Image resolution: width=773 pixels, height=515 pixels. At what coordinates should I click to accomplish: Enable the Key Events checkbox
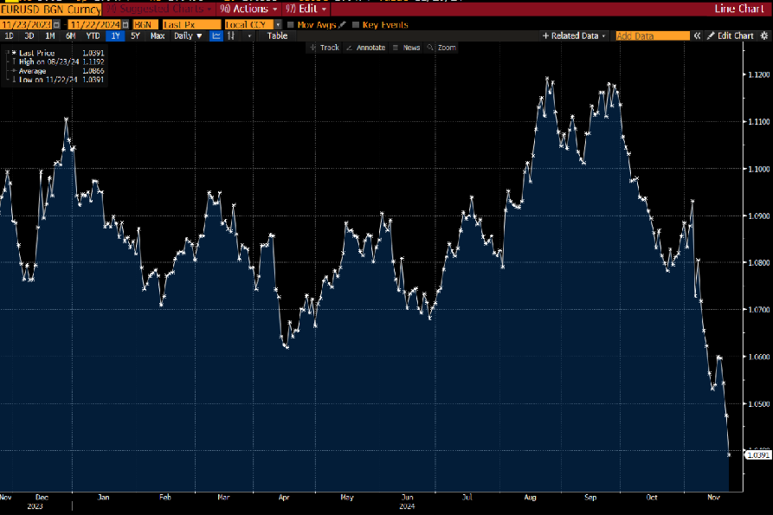356,24
